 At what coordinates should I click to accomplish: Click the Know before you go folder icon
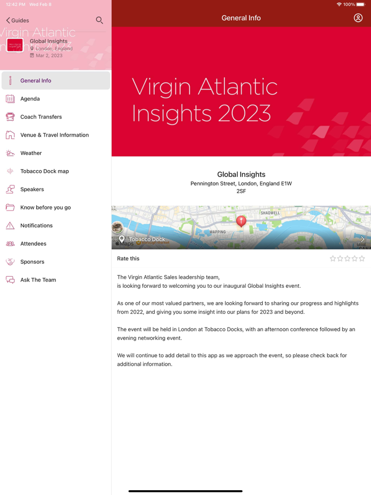pyautogui.click(x=10, y=207)
